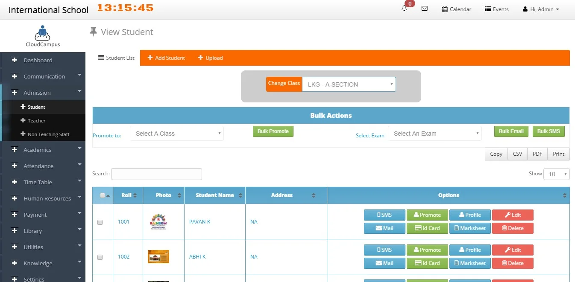
Task: Open the Select An Exam dropdown
Action: coord(435,134)
